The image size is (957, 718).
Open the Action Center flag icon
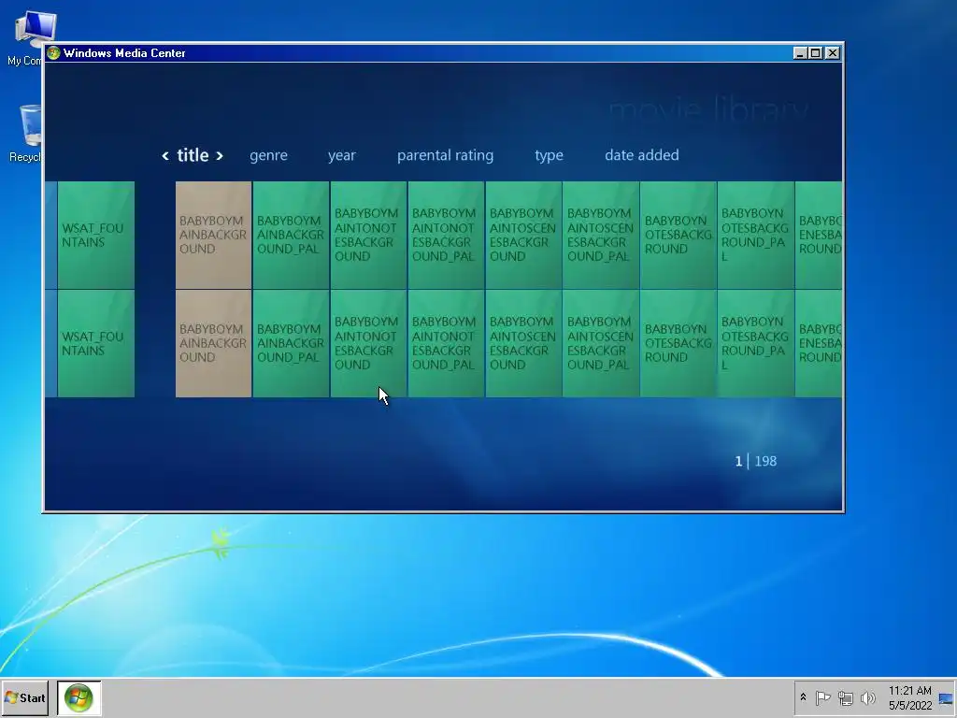tap(822, 697)
